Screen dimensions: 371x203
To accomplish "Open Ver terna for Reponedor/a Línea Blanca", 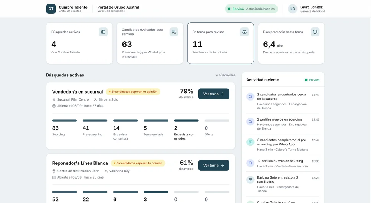I will [214, 166].
